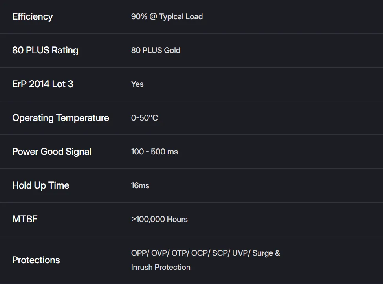Select the "0-50°C" temperature value
Screen dimensions: 383x284
click(145, 118)
